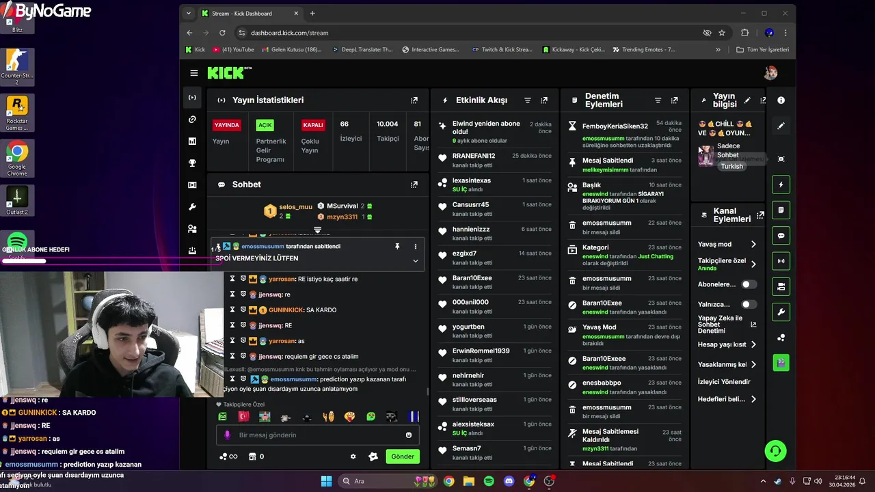Open the video clips icon in the left sidebar

coord(192,185)
